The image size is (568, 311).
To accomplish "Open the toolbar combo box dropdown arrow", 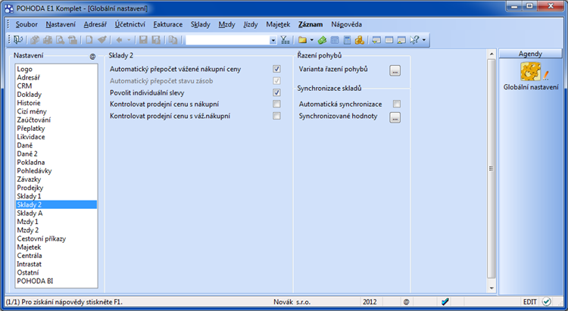I will pyautogui.click(x=273, y=40).
